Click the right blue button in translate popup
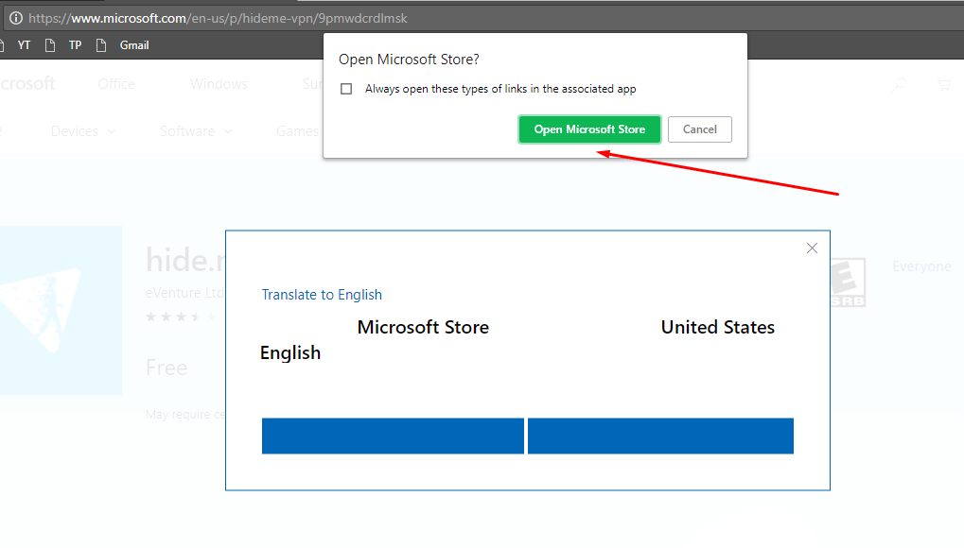The width and height of the screenshot is (964, 548). 660,437
